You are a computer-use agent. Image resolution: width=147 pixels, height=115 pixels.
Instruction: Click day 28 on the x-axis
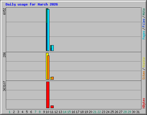pyautogui.click(x=125, y=112)
